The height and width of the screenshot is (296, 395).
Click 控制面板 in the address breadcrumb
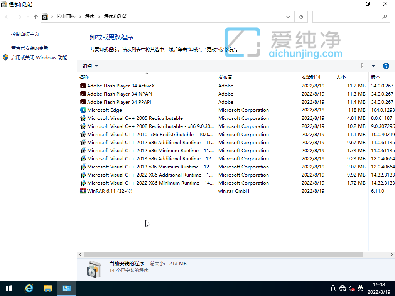tap(66, 17)
